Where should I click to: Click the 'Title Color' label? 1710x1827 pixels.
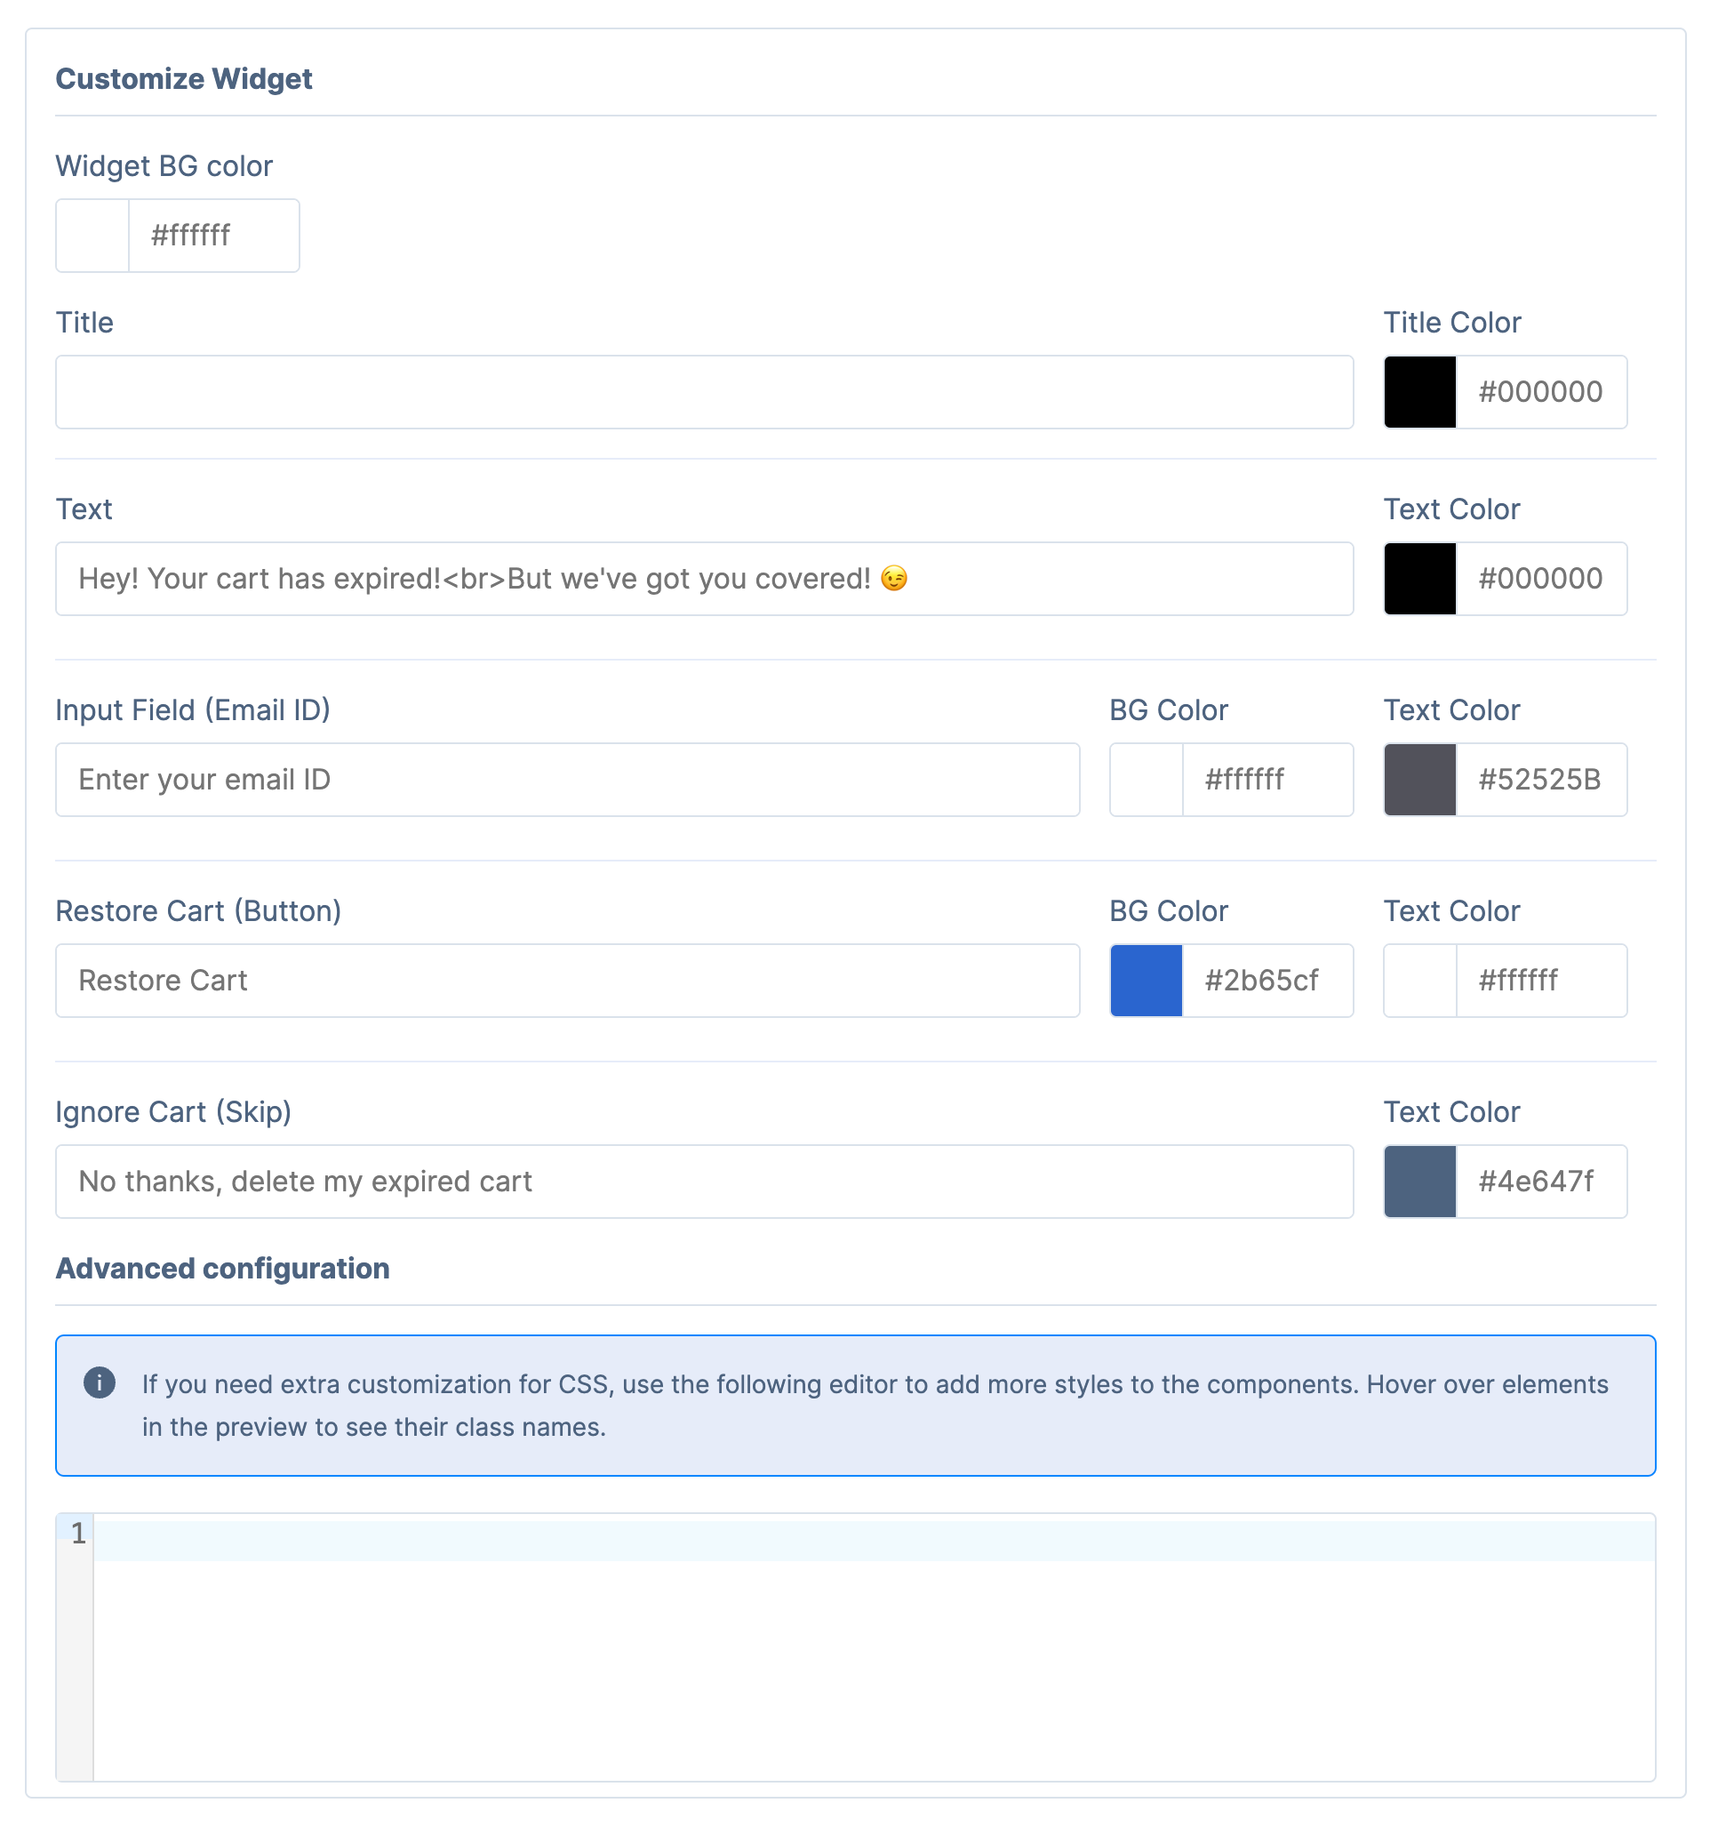1451,323
